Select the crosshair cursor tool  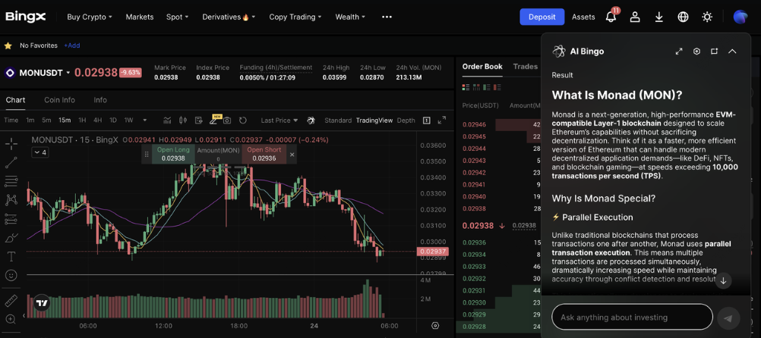[11, 143]
